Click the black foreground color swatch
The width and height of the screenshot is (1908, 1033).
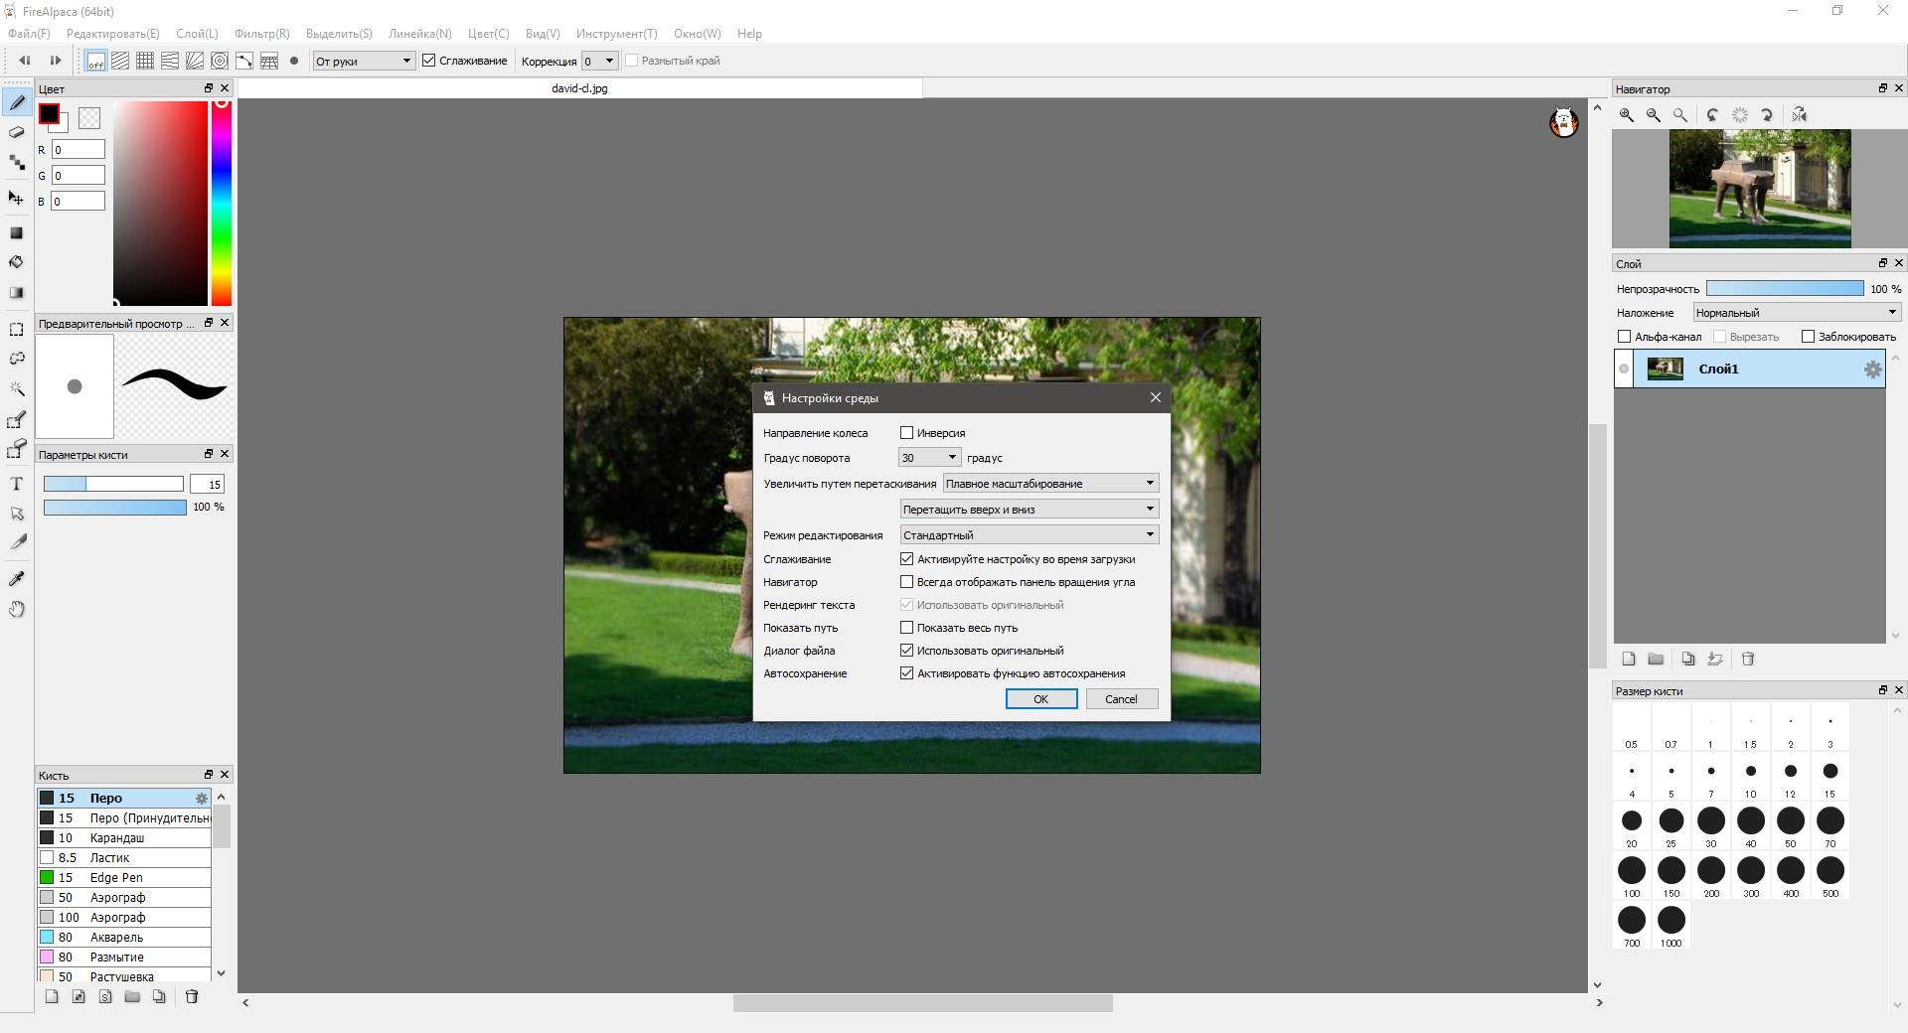coord(48,114)
